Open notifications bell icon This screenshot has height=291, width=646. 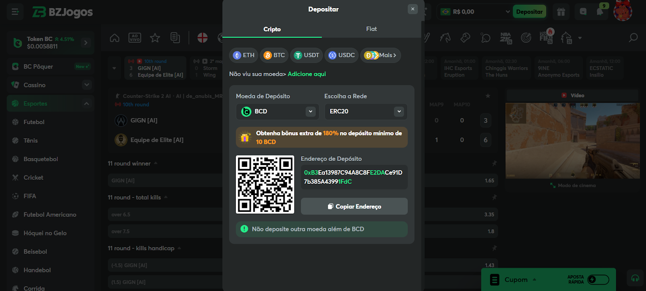point(600,12)
